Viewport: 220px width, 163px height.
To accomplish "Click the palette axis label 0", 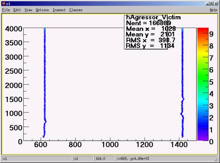I will pos(211,142).
